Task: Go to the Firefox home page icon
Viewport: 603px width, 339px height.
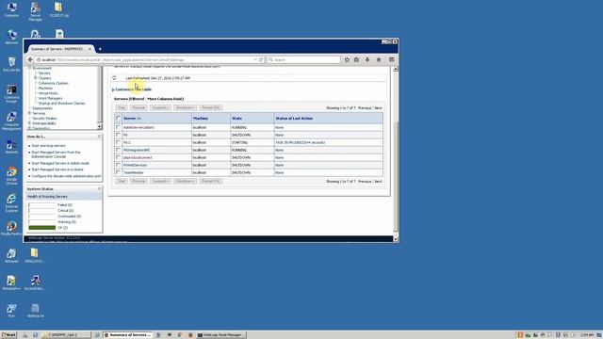Action: coord(379,59)
